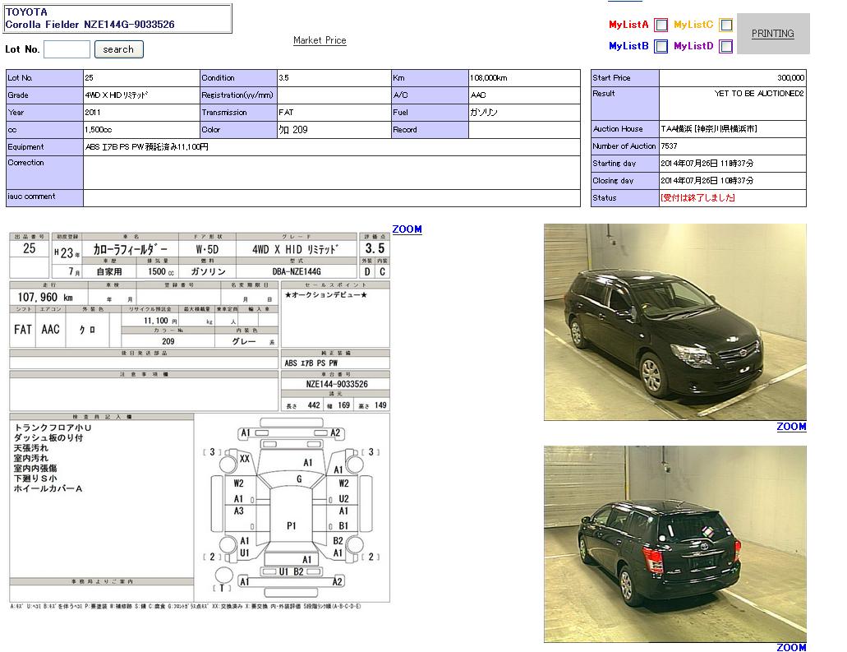Viewport: 847px width, 652px height.
Task: Click ZOOM link under front car photo
Action: [791, 427]
